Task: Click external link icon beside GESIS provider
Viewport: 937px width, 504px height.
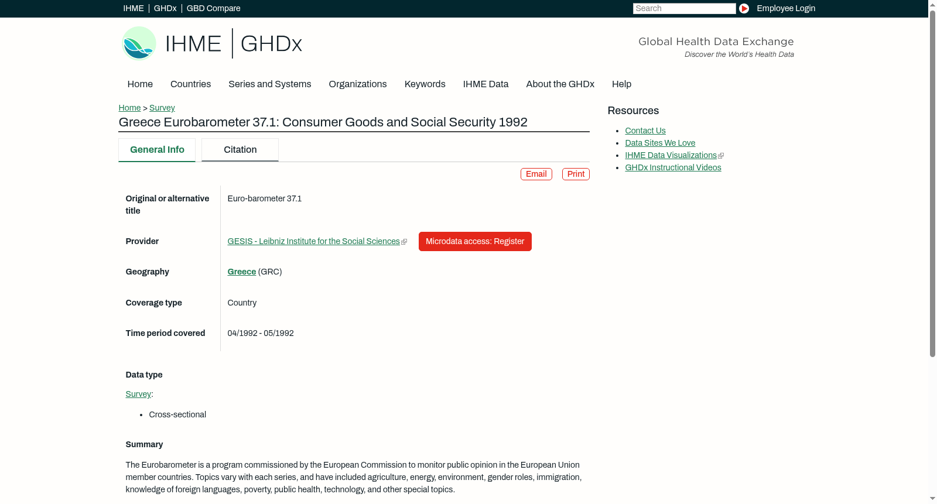Action: 404,242
